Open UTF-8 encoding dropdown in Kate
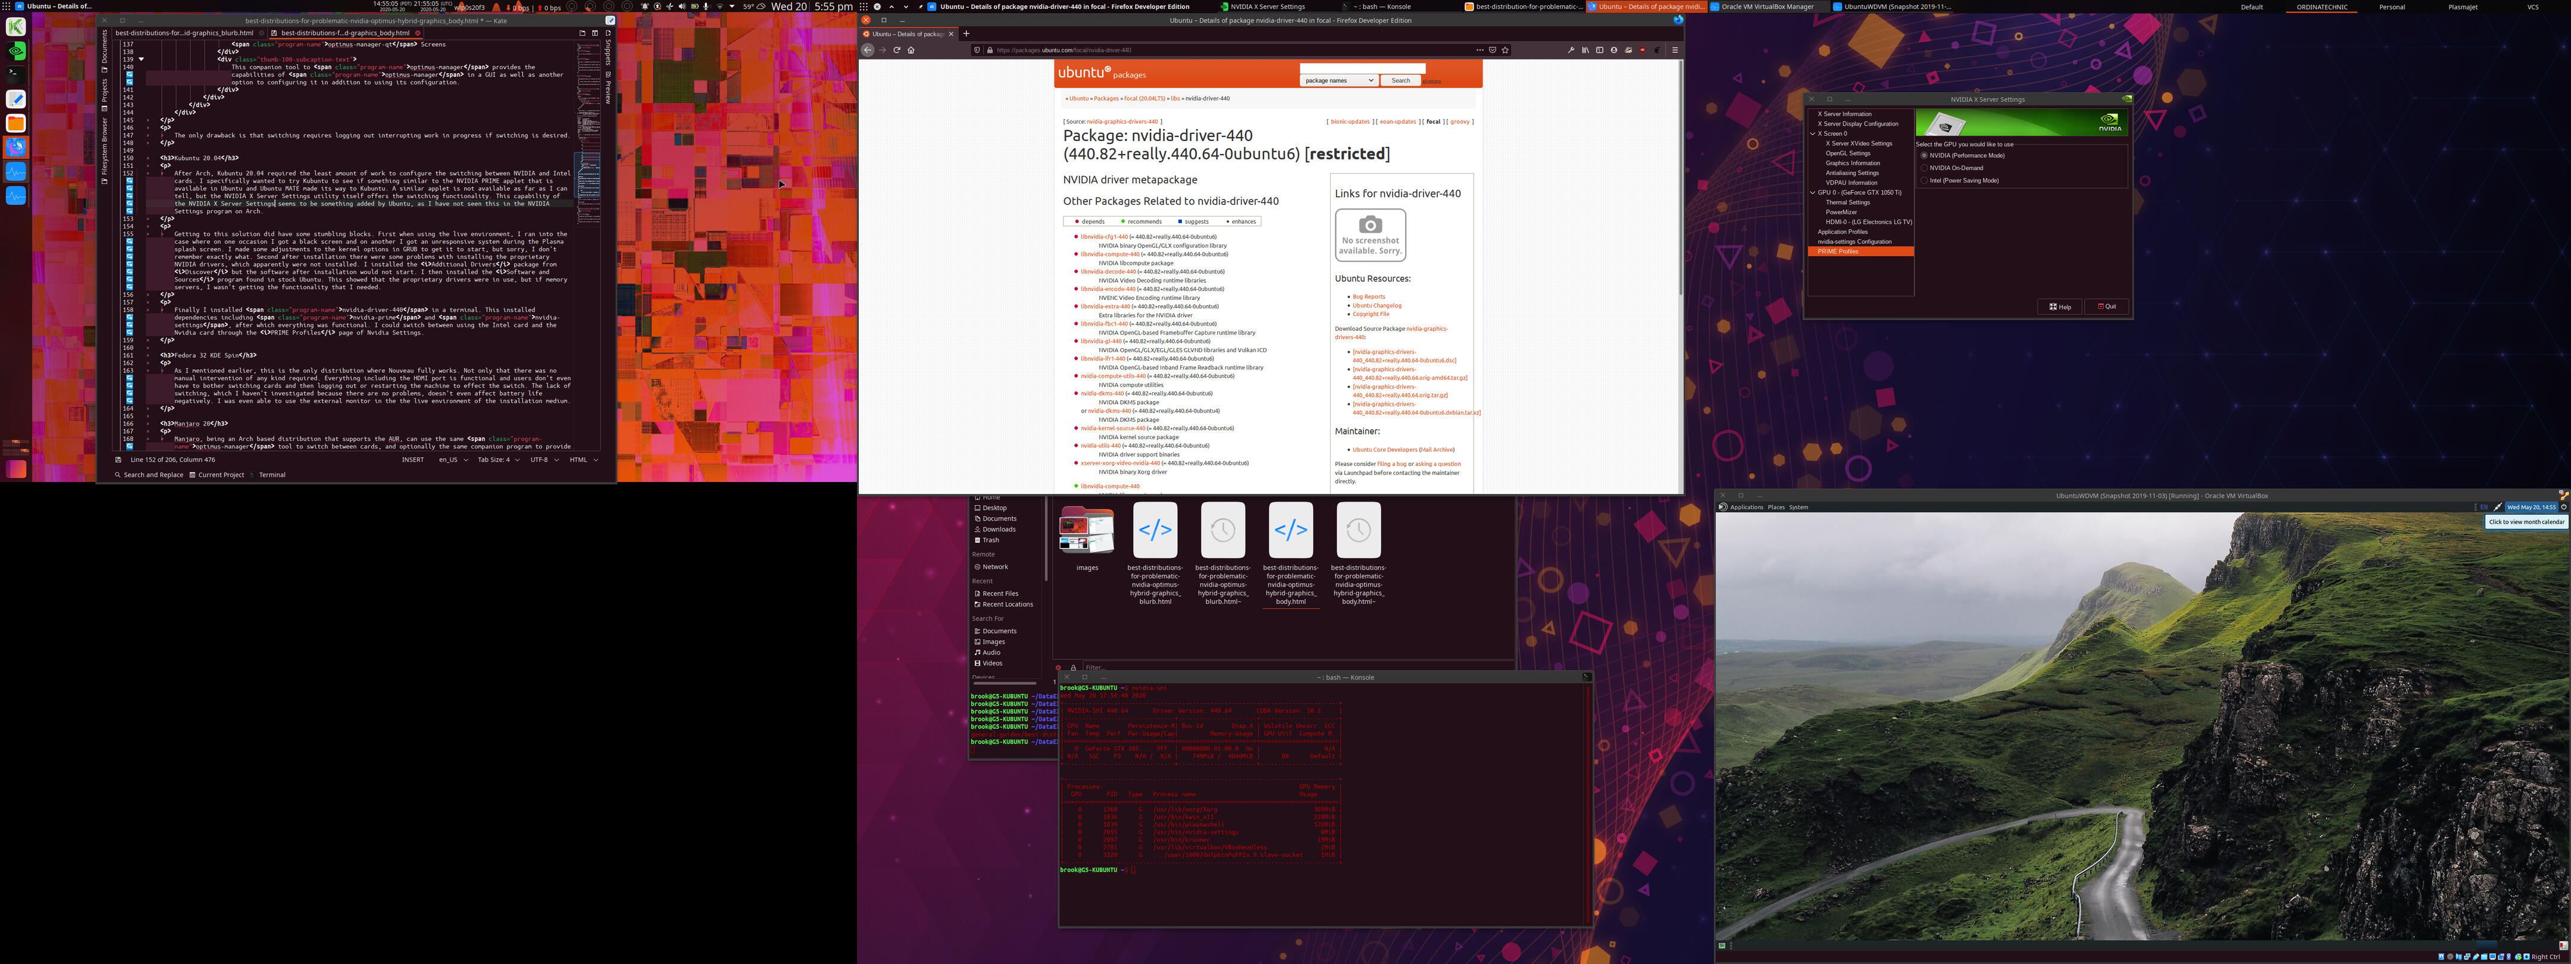This screenshot has height=964, width=2571. coord(544,460)
